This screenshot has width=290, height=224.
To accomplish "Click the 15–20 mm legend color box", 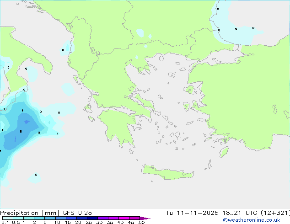I will pyautogui.click(x=71, y=218).
